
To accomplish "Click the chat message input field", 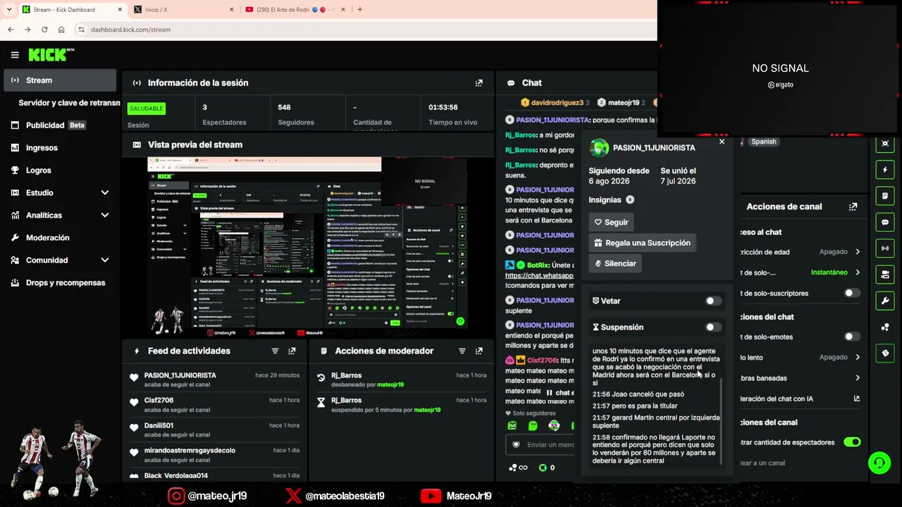I will (540, 445).
